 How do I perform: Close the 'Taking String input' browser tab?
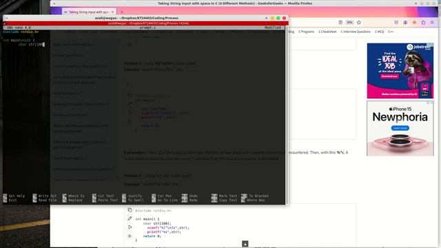[x=112, y=12]
